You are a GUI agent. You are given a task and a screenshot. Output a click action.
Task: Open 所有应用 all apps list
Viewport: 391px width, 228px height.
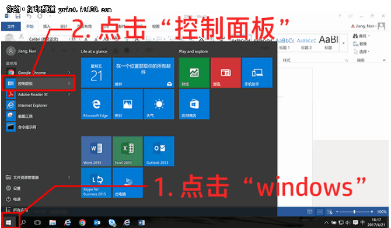(17, 210)
